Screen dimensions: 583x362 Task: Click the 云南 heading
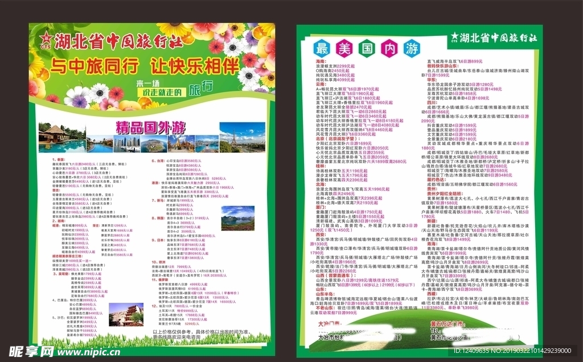321,84
